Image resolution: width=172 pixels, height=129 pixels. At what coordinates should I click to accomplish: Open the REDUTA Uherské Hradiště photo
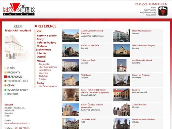click(122, 95)
